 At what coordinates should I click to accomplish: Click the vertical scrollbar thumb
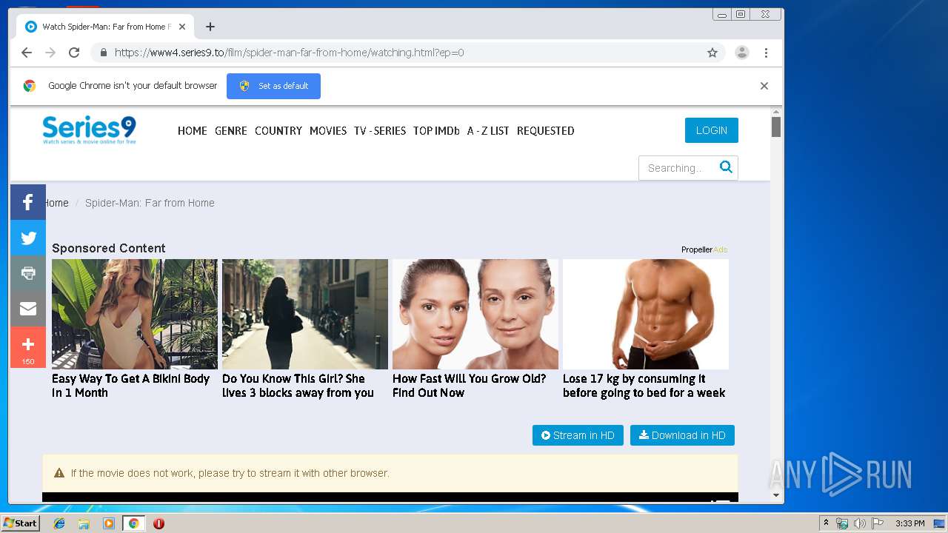[x=776, y=127]
